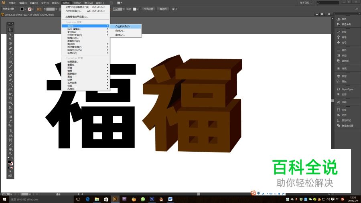Viewport: 361px width, 203px height.
Task: Choose 绕转(R)... in 3D submenu
Action: [125, 30]
